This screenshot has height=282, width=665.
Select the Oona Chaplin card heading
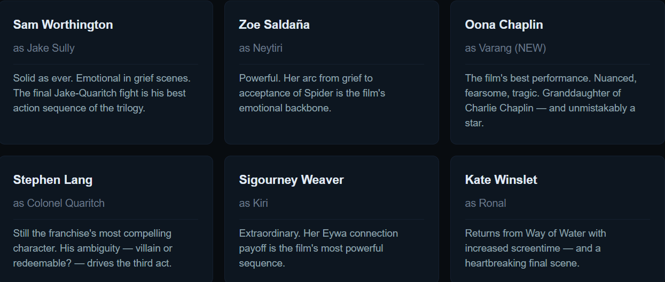pyautogui.click(x=504, y=25)
